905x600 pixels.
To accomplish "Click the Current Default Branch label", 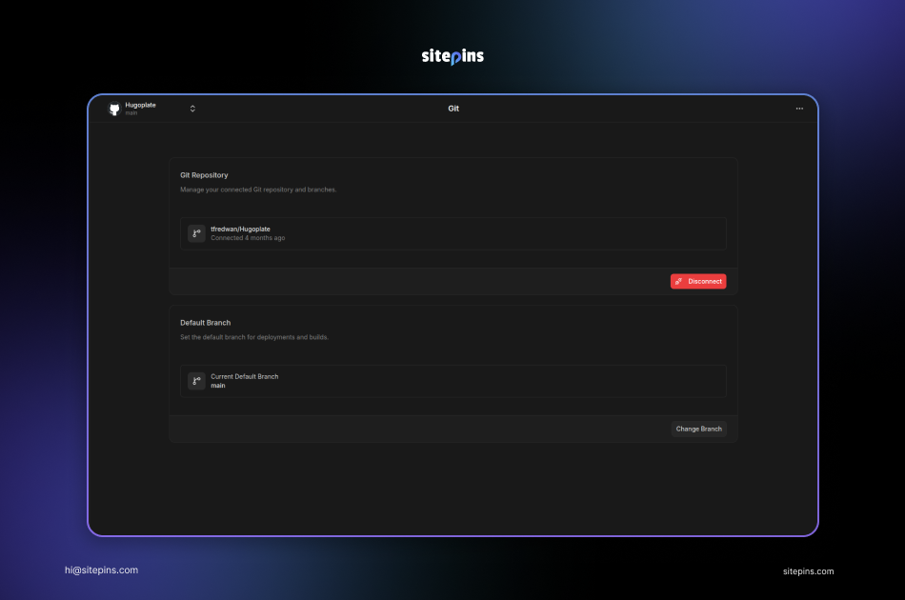I will pos(244,377).
